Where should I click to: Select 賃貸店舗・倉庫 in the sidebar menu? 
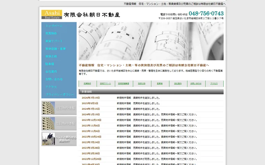coord(55,49)
